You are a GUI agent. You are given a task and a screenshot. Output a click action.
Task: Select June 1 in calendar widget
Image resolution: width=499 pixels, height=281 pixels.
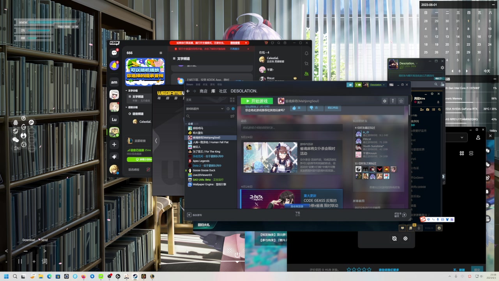click(468, 21)
